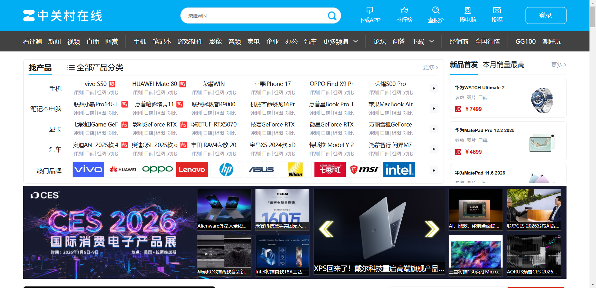Open 排行榜 via the crown icon
This screenshot has height=288, width=596.
(404, 10)
